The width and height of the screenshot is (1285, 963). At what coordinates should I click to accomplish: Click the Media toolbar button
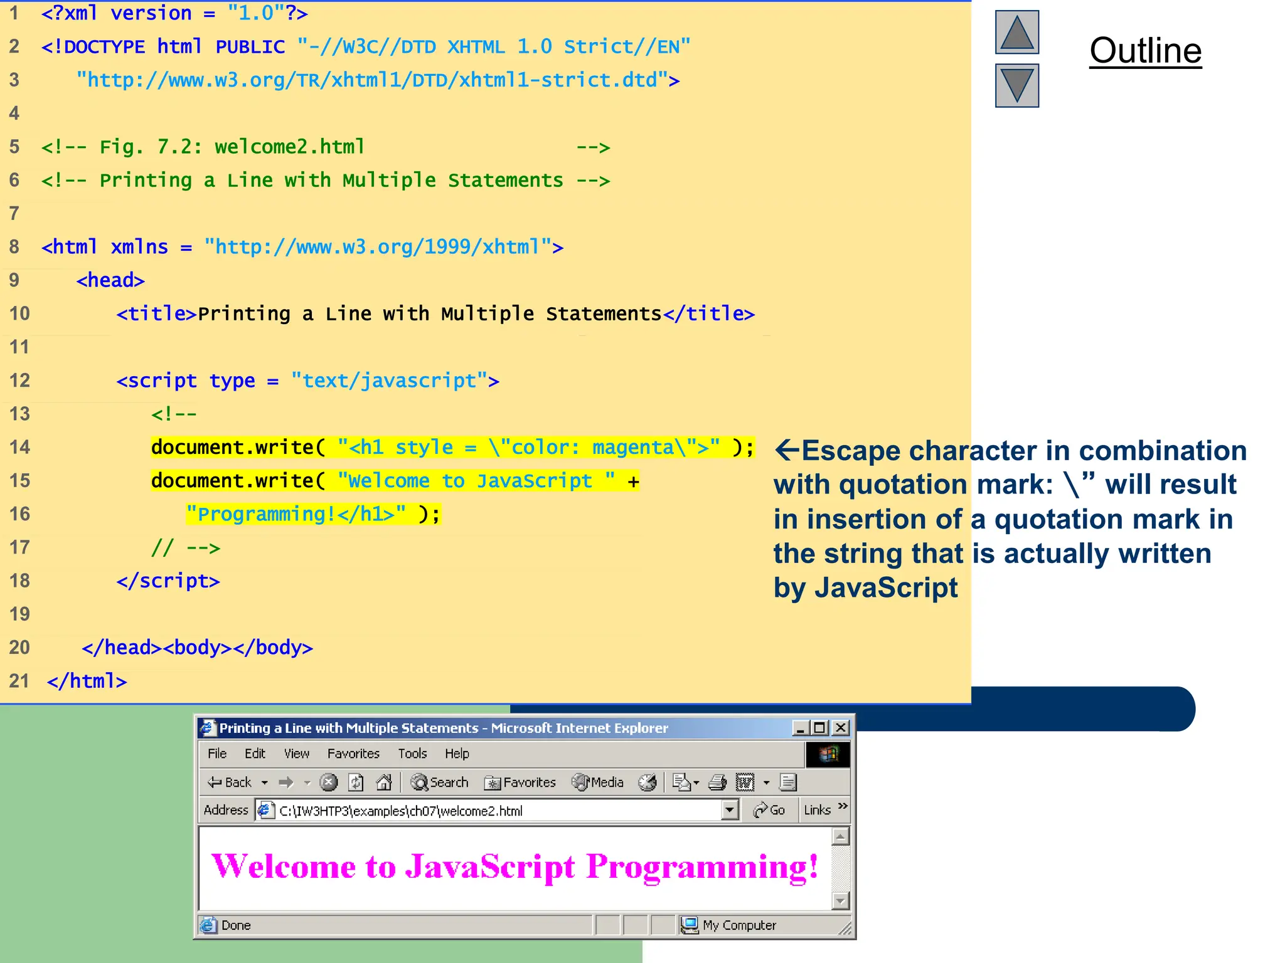pyautogui.click(x=597, y=782)
